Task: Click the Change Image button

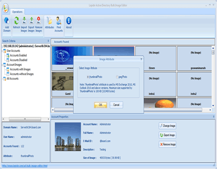Action: click(168, 126)
